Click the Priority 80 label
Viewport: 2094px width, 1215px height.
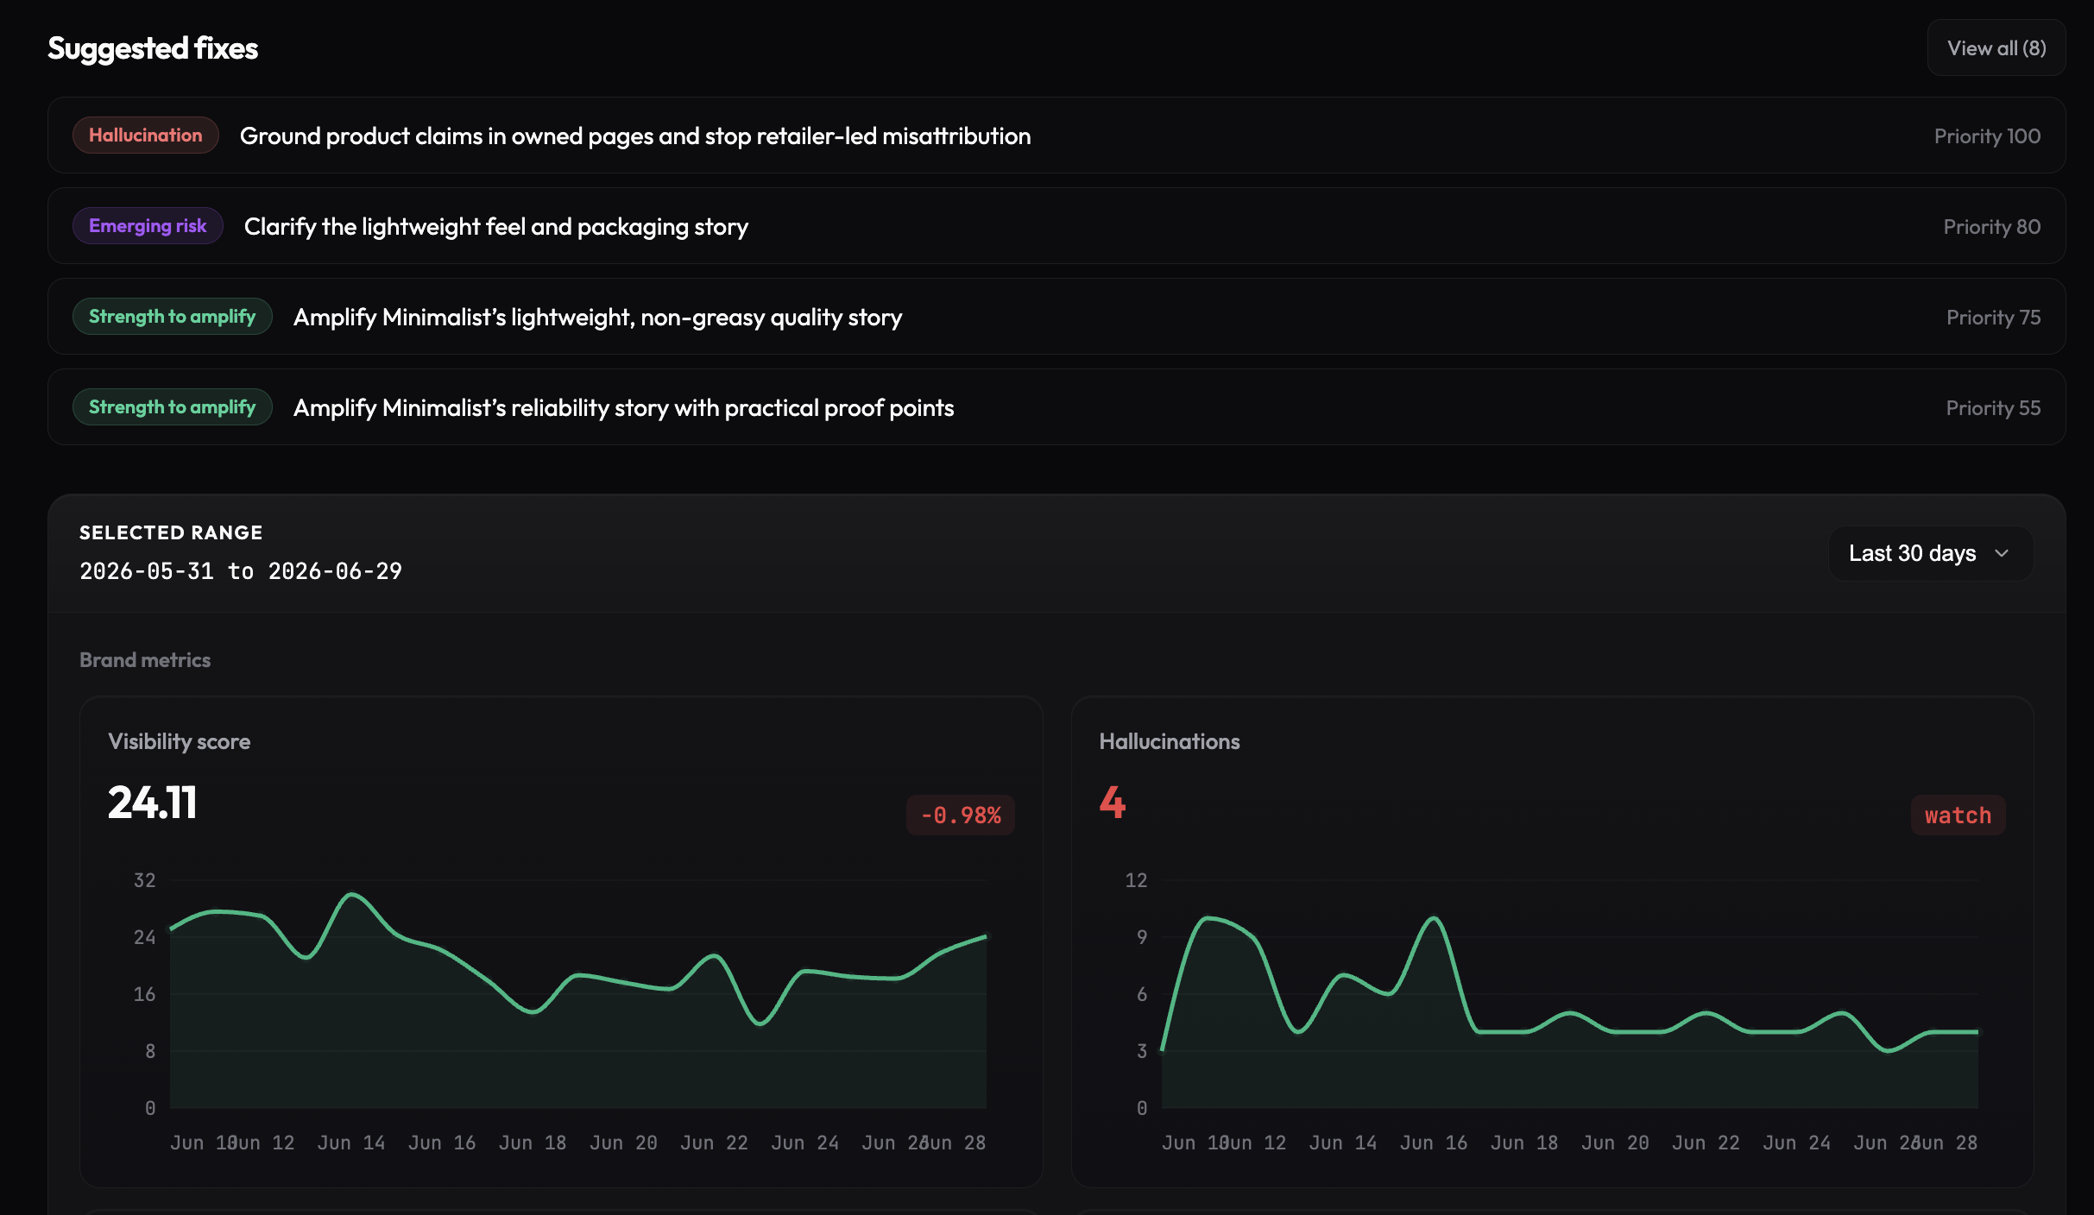coord(1991,227)
